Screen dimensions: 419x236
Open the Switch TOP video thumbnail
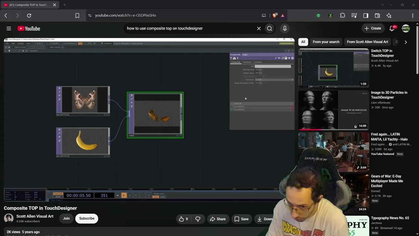(x=334, y=68)
